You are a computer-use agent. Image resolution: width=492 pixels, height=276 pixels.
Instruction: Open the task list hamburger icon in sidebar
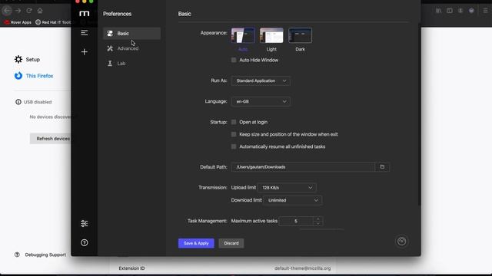[x=84, y=32]
